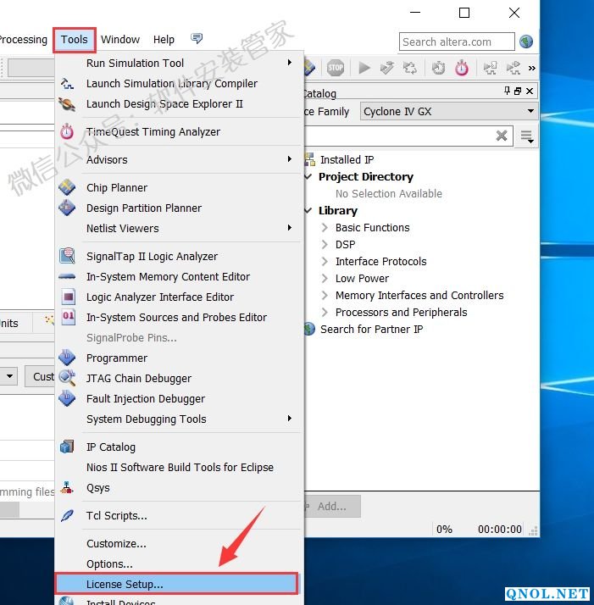The height and width of the screenshot is (605, 594).
Task: Expand the Interface Protocols library node
Action: 325,262
